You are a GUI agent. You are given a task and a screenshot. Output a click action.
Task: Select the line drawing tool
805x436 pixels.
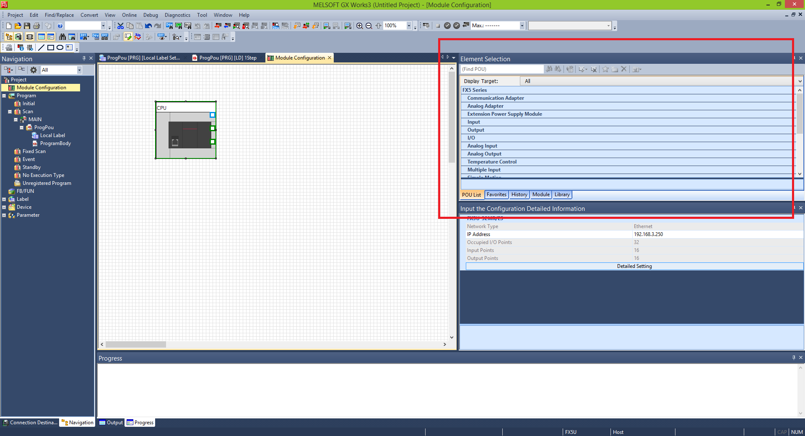[41, 47]
